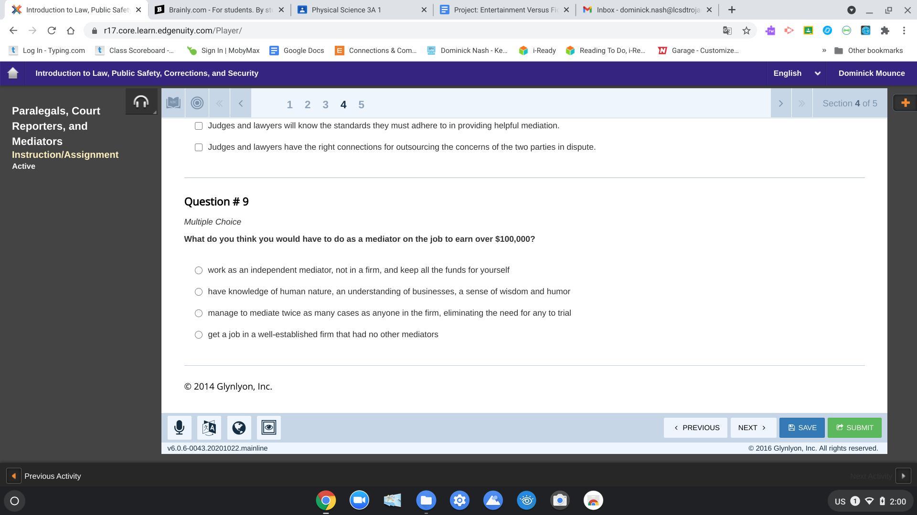Image resolution: width=917 pixels, height=515 pixels.
Task: Choose 'get a job in well-established firm'
Action: pos(199,335)
